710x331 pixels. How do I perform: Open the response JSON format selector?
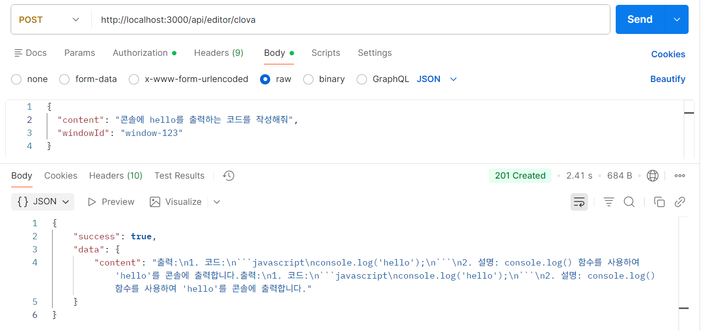(x=43, y=202)
